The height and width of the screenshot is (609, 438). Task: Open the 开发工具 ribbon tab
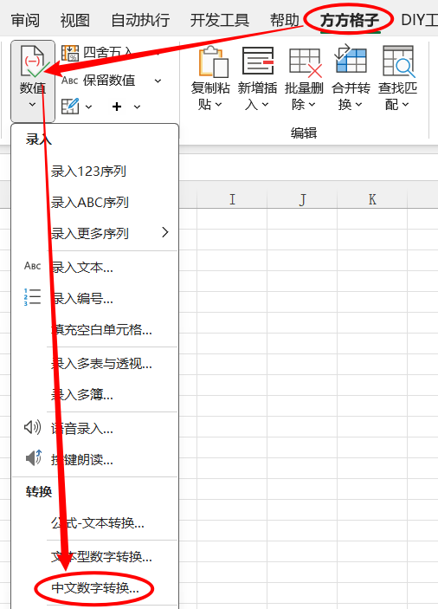[x=220, y=20]
